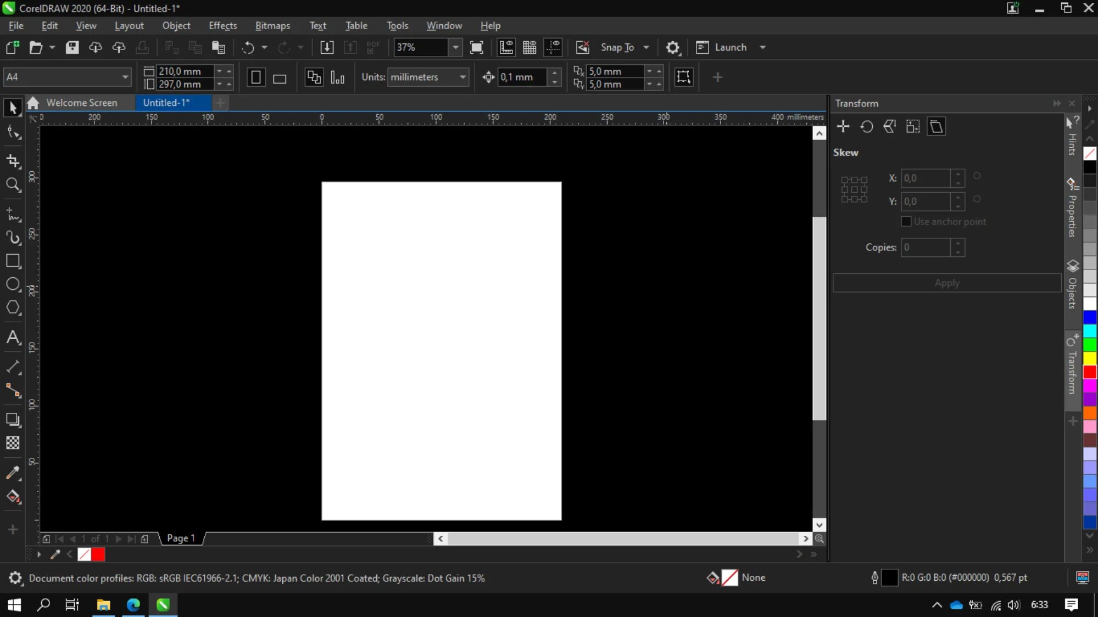
Task: Select the Crop tool
Action: pos(13,161)
